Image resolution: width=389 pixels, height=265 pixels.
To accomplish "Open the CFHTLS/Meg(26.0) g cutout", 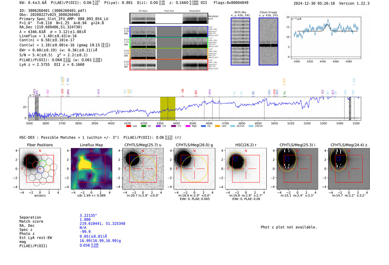I will pos(194,169).
